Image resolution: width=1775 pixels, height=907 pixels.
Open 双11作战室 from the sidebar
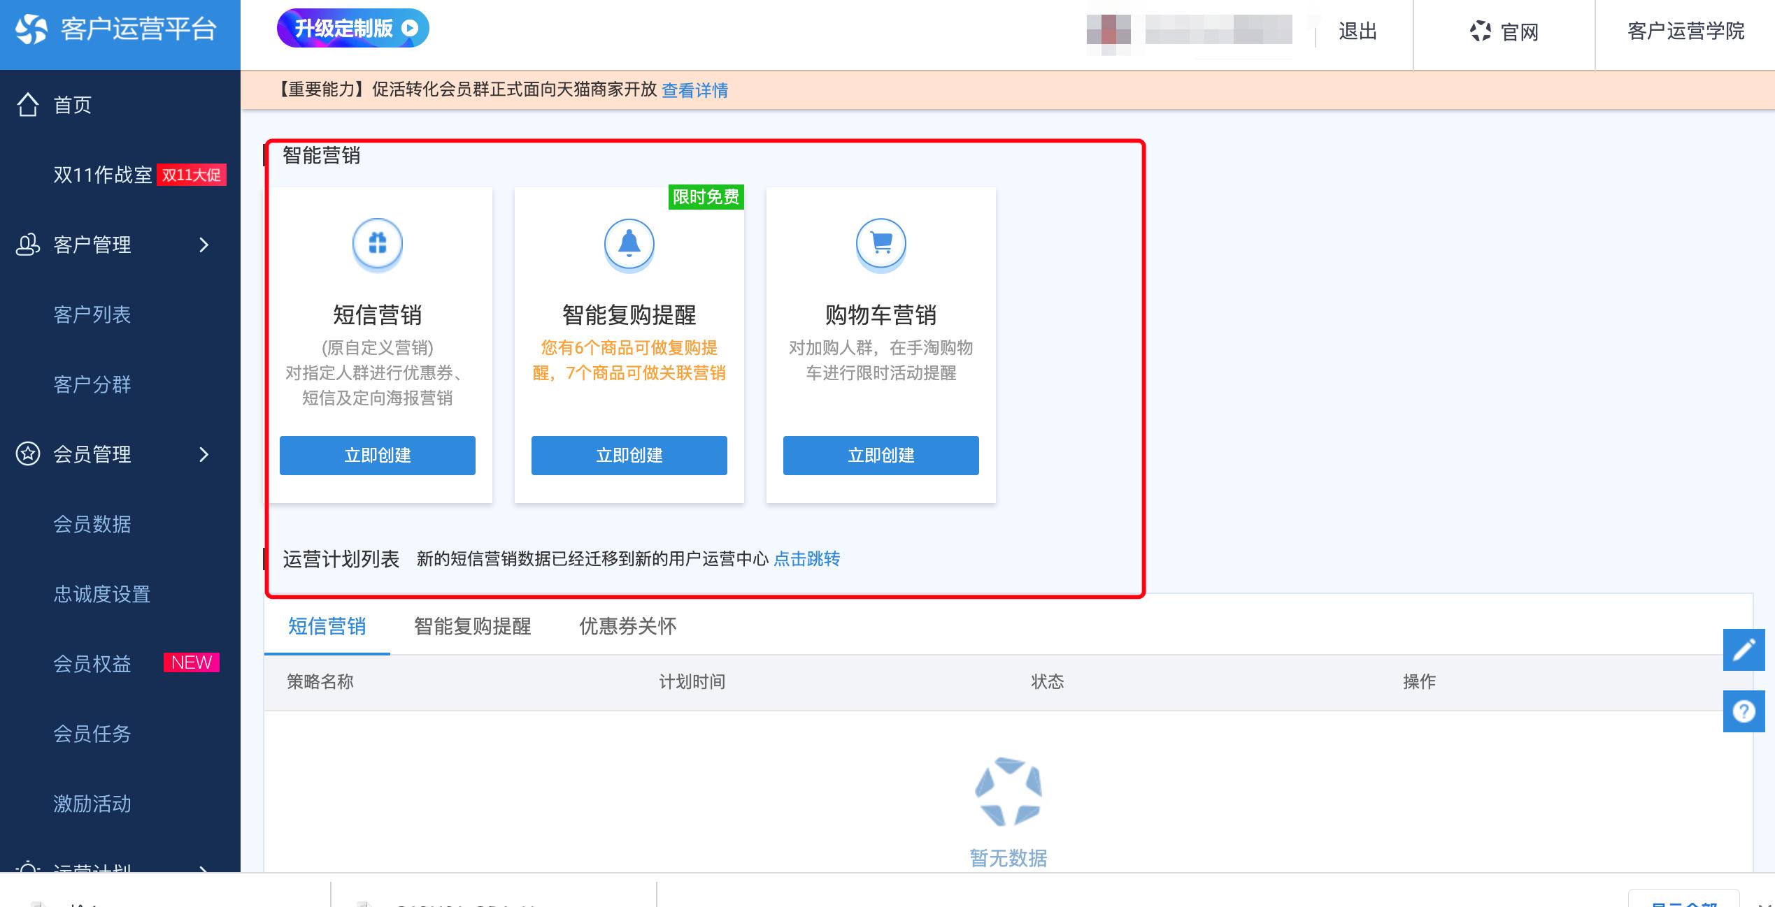[102, 175]
